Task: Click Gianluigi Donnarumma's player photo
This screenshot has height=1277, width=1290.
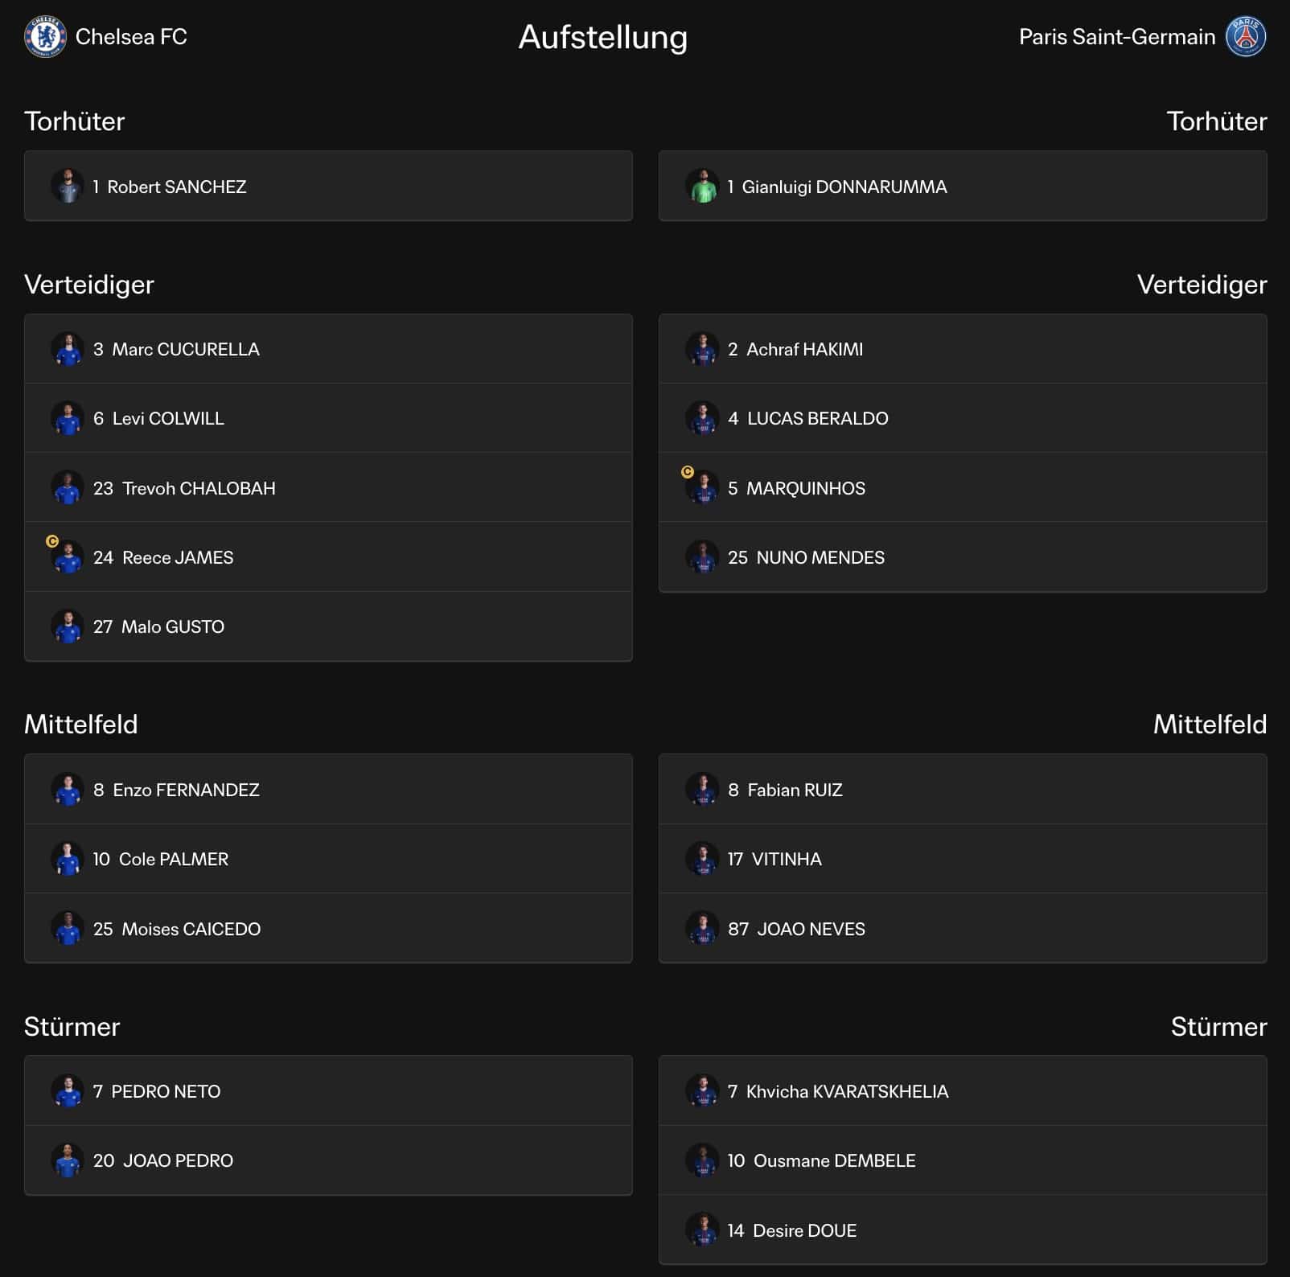Action: click(x=702, y=187)
